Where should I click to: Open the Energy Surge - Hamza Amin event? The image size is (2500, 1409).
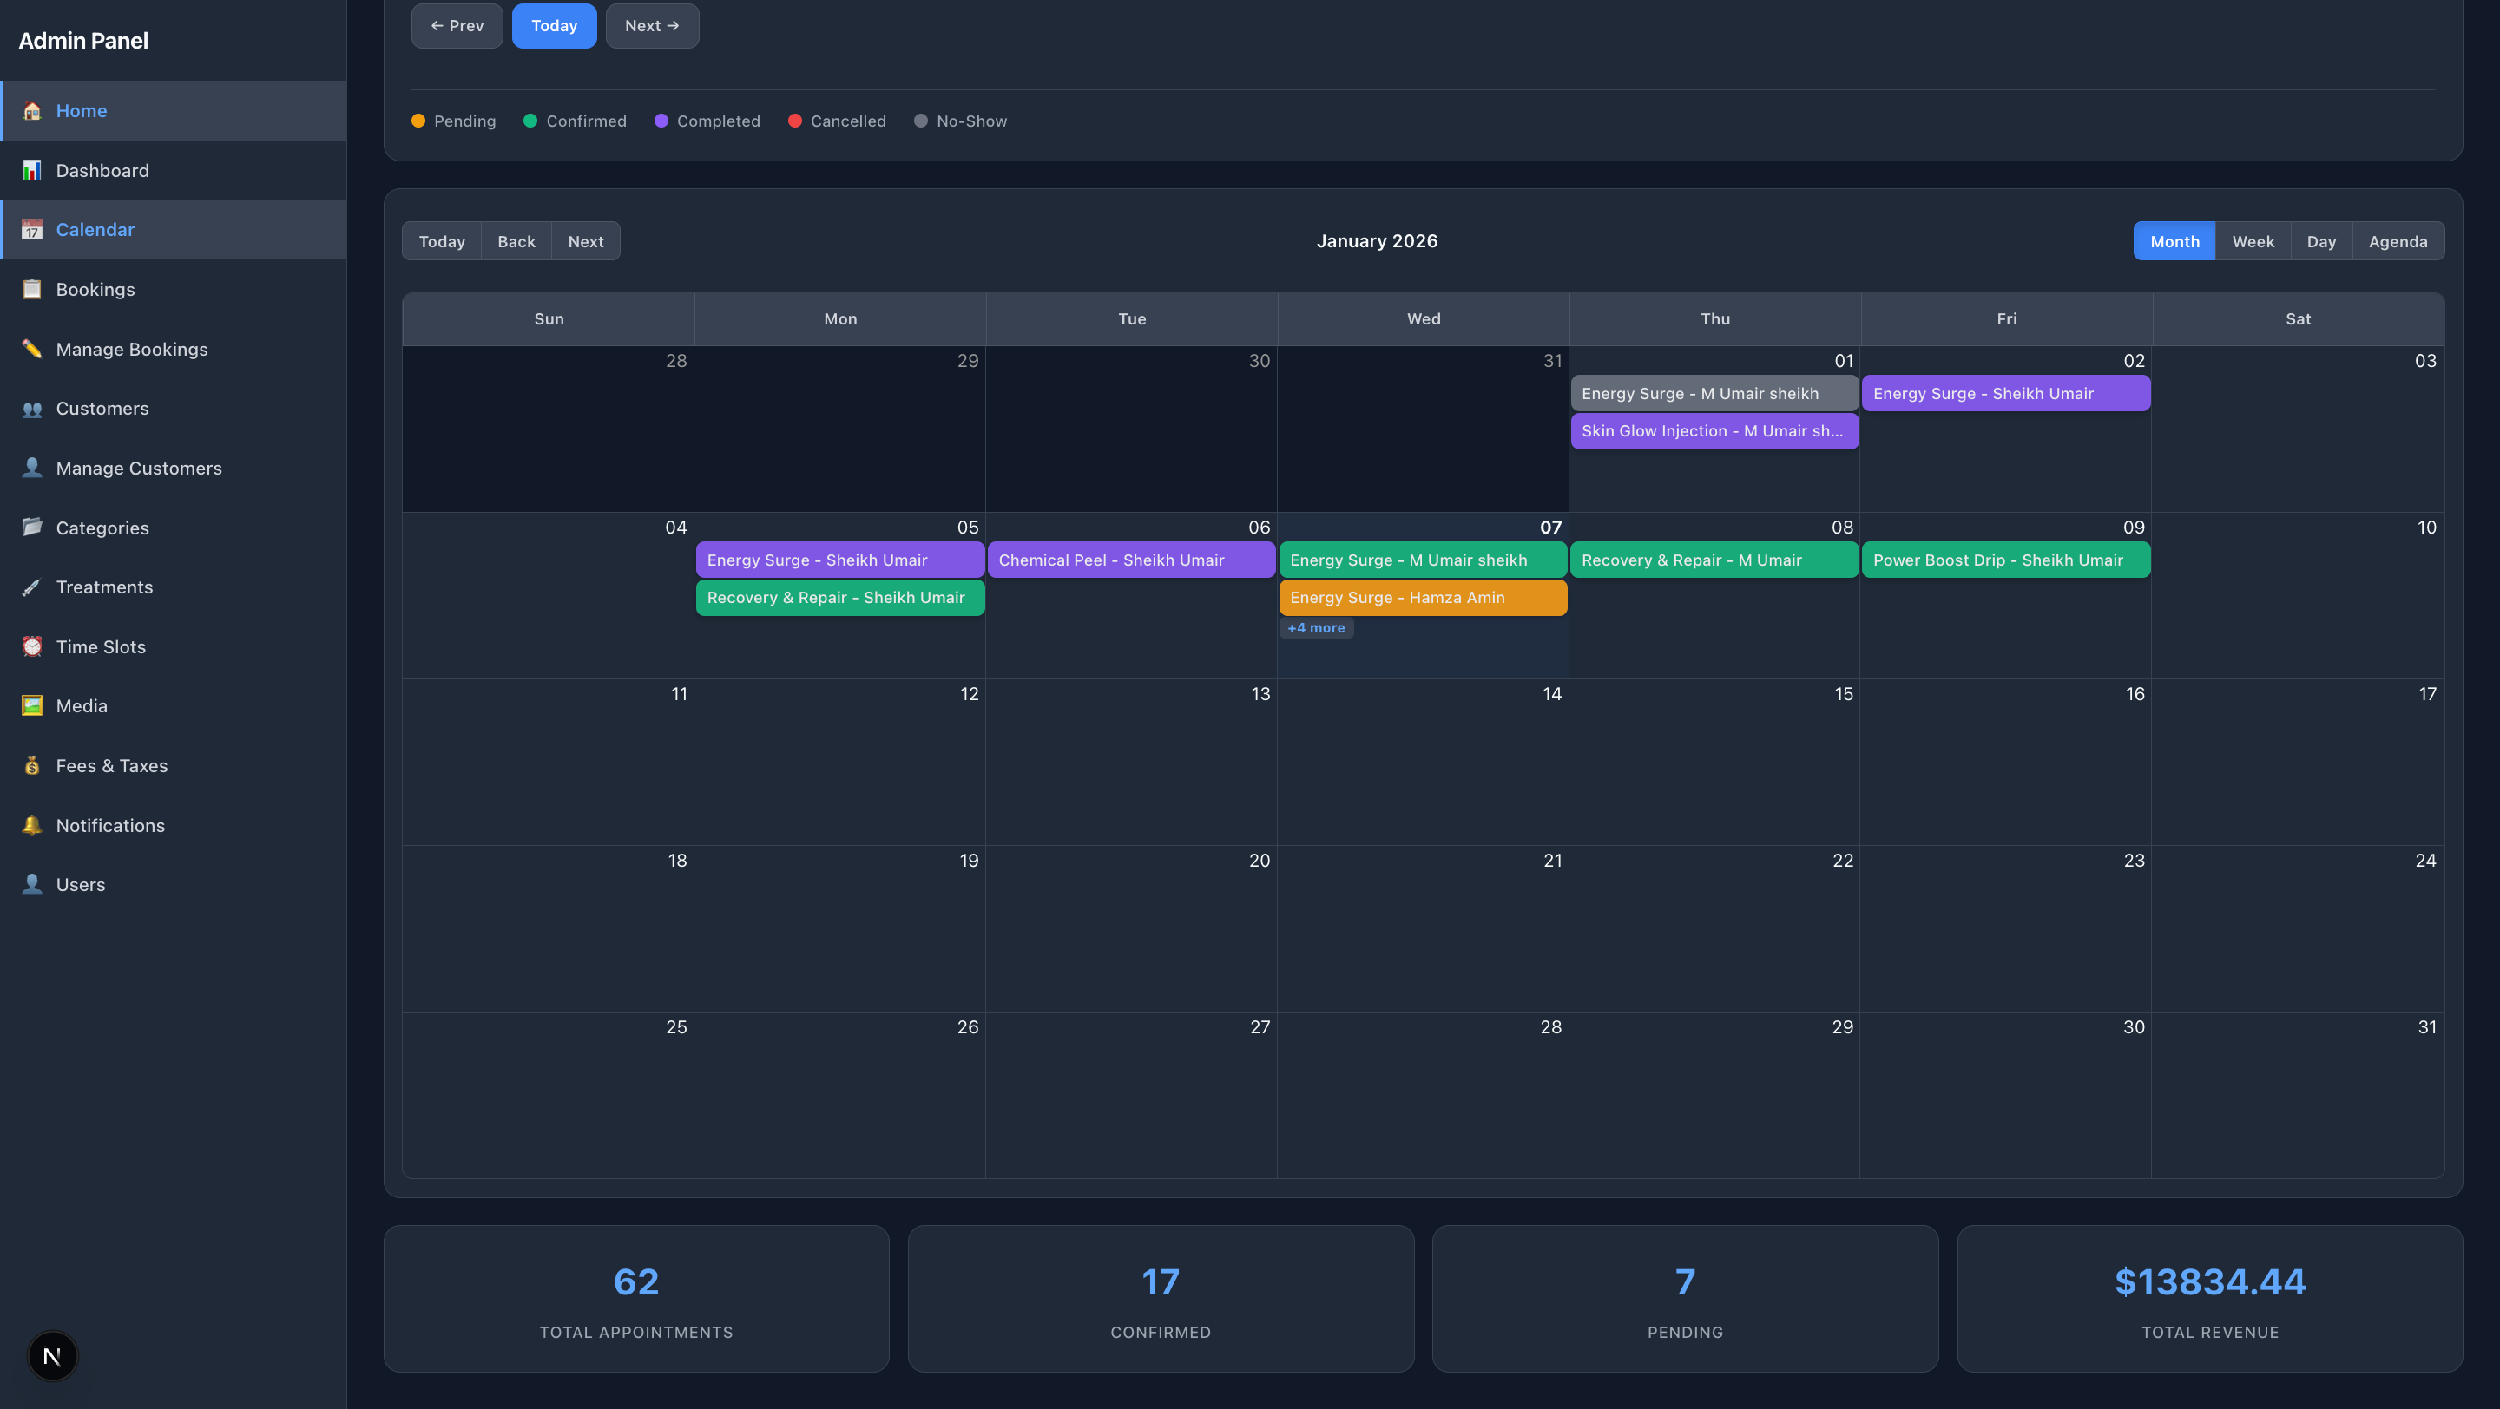click(x=1423, y=597)
